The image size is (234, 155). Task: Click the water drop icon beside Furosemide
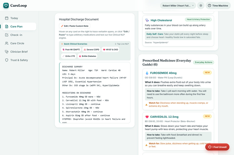147,73
